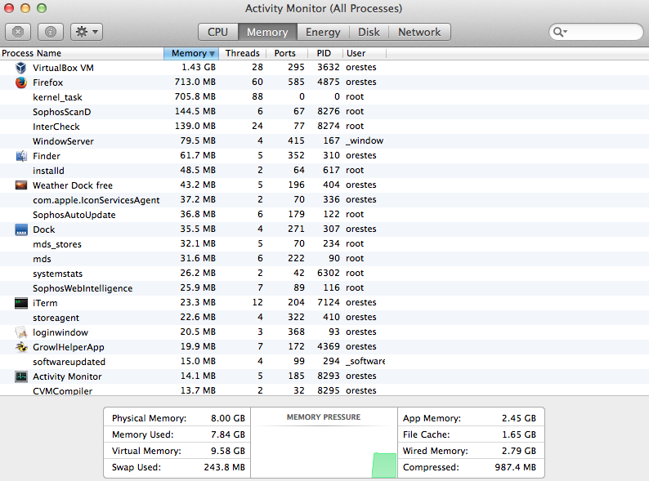
Task: Select the SophosAutoUpdate process
Action: [324, 215]
